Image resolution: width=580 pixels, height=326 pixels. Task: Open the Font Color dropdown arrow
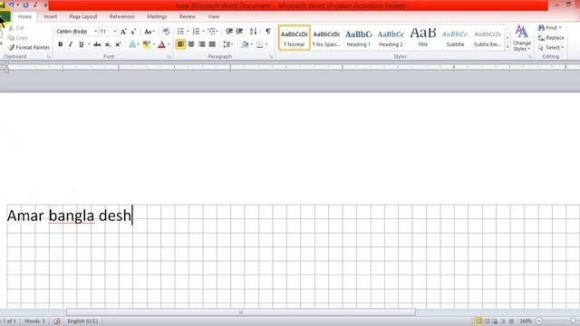(x=169, y=44)
